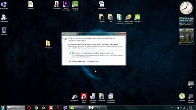Open the led folder on desktop
Image resolution: width=196 pixels, height=110 pixels.
point(111,18)
